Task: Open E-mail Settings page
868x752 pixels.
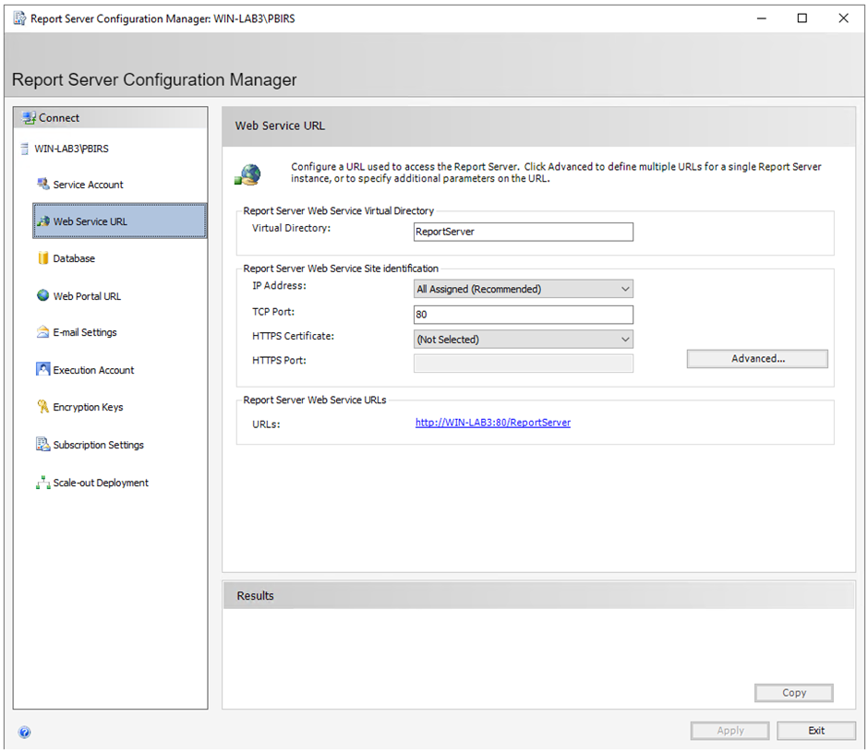Action: tap(84, 332)
